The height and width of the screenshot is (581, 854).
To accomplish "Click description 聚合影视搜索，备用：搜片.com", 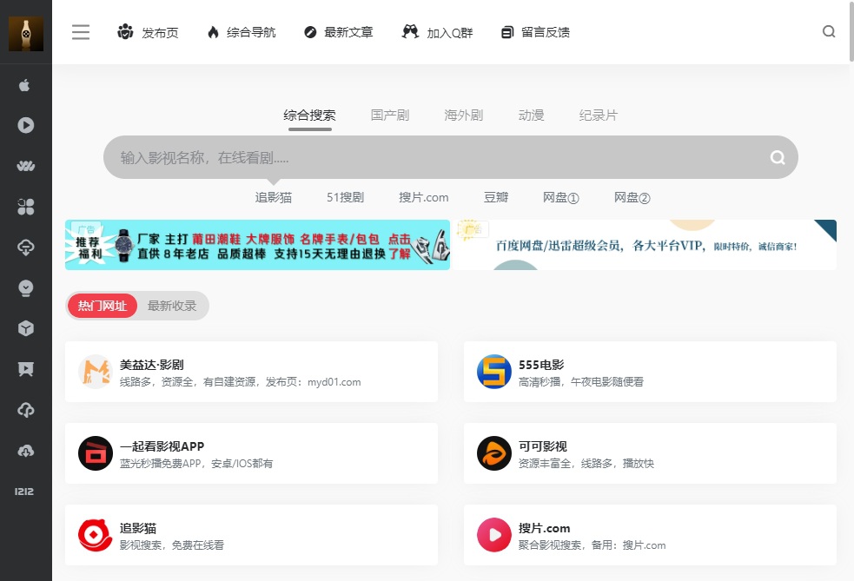I will (592, 545).
